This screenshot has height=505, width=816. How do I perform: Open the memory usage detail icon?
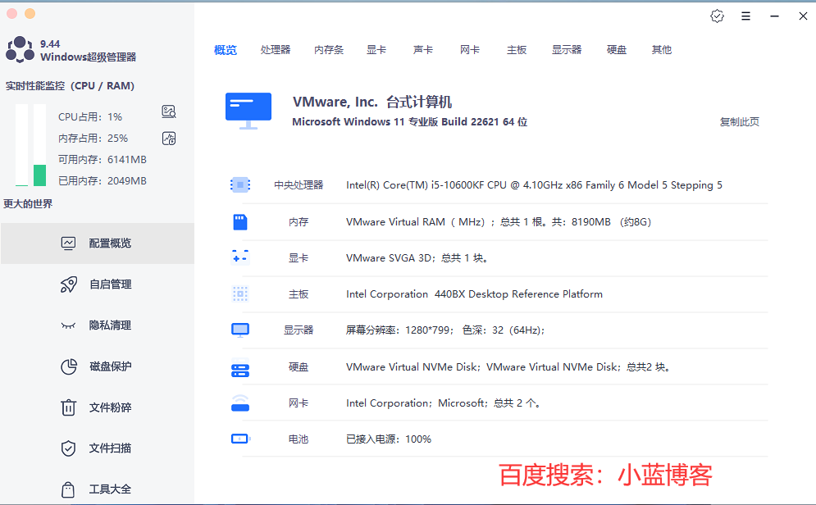click(x=169, y=139)
